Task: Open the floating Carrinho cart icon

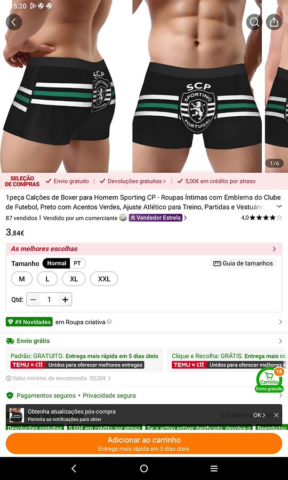Action: coord(269,380)
